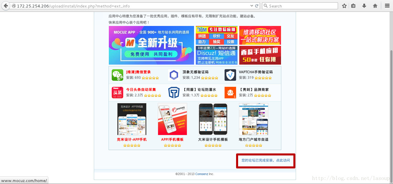Open the MOCUZ APP 全新升级 banner

pyautogui.click(x=151, y=45)
